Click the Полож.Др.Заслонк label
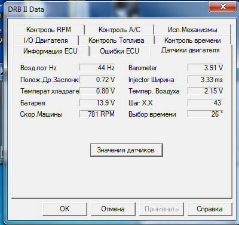The width and height of the screenshot is (239, 225). tap(50, 80)
